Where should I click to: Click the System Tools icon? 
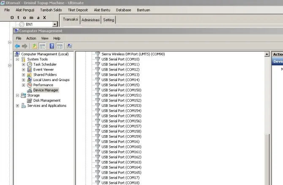(x=23, y=59)
